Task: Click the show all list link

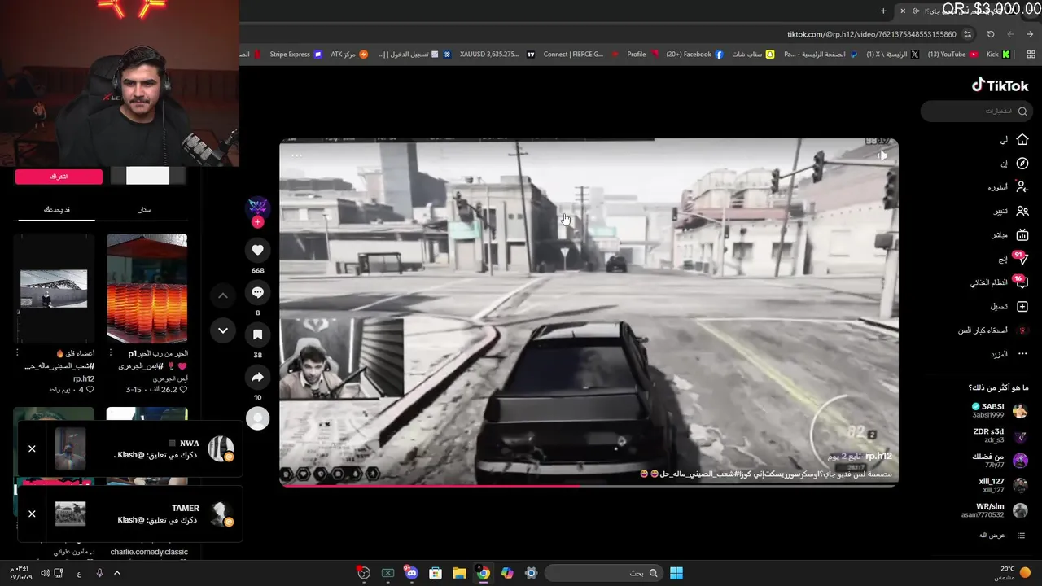Action: click(x=1002, y=536)
